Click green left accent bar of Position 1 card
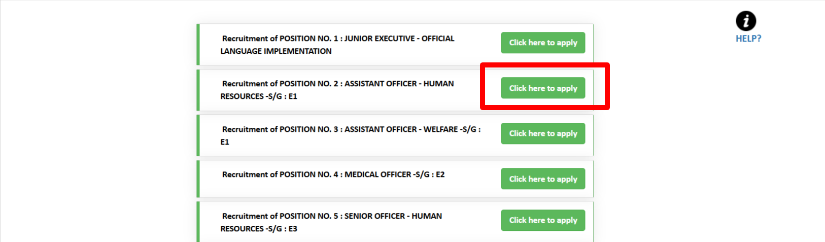Viewport: 825px width, 242px height. (198, 45)
